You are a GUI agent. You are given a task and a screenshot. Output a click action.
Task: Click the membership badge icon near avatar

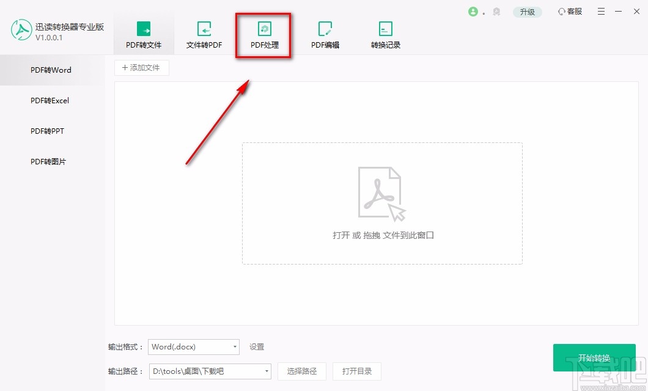pyautogui.click(x=496, y=11)
